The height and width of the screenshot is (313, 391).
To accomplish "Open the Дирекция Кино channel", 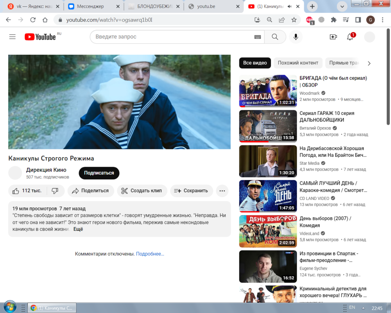I will [46, 170].
